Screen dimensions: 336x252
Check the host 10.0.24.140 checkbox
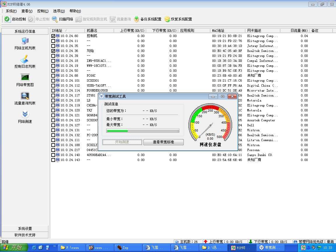53,155
